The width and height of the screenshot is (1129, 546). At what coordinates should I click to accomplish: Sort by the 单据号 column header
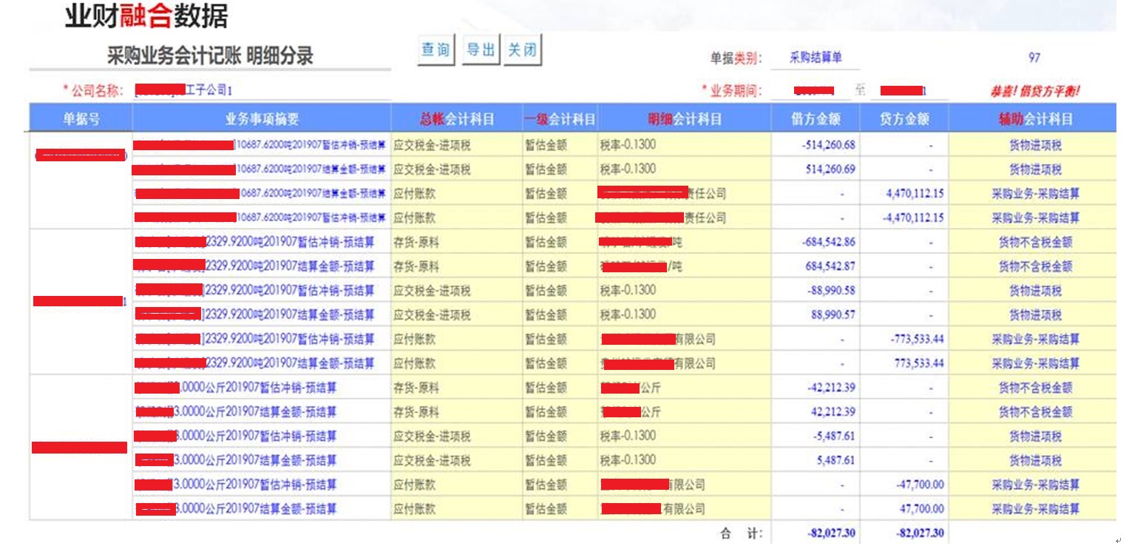(81, 118)
